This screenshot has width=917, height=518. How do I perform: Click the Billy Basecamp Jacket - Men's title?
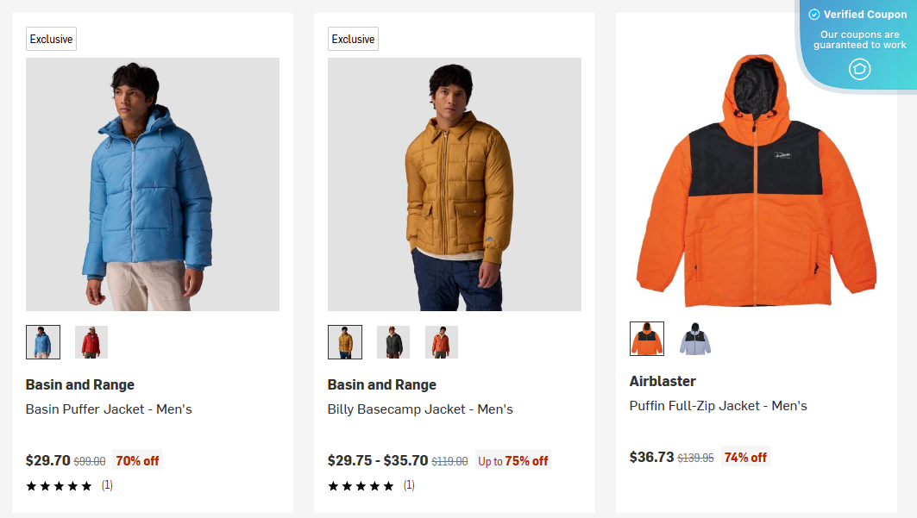click(x=420, y=409)
